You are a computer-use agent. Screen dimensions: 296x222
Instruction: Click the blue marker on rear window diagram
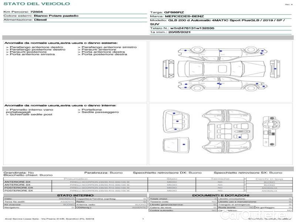(184, 144)
